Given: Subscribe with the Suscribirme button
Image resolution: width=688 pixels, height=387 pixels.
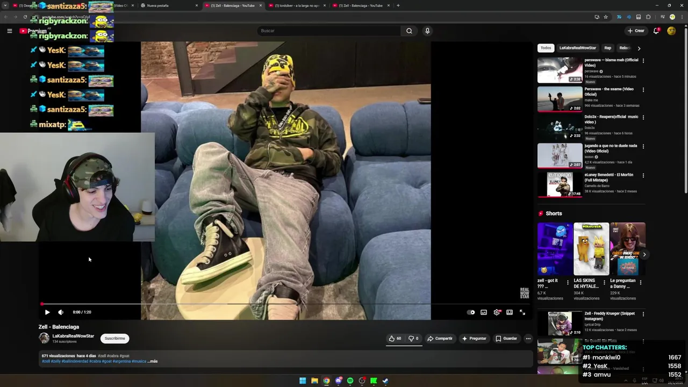Looking at the screenshot, I should tap(114, 339).
